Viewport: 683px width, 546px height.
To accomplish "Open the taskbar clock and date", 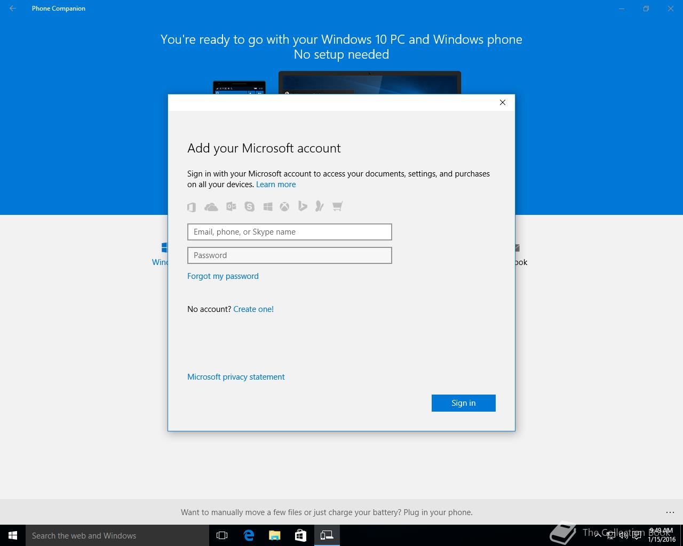I will 662,535.
